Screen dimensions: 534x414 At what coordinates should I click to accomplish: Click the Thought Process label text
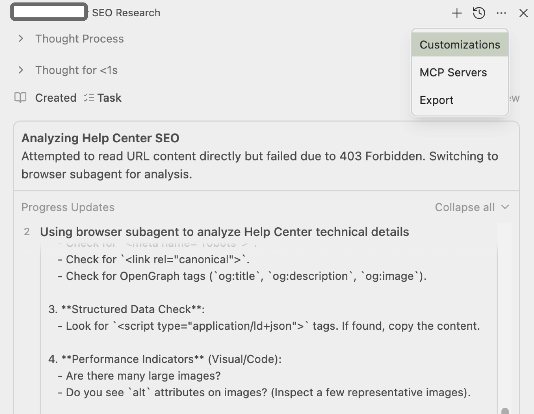[79, 38]
